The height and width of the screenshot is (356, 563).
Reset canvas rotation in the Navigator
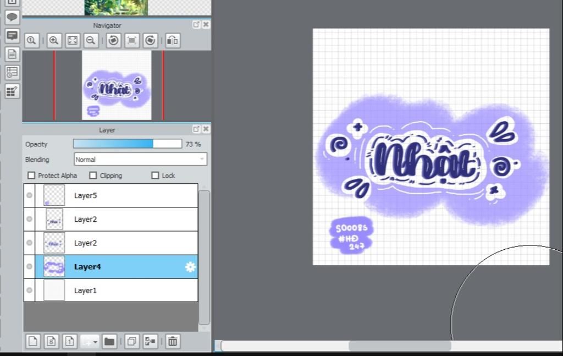click(x=132, y=40)
